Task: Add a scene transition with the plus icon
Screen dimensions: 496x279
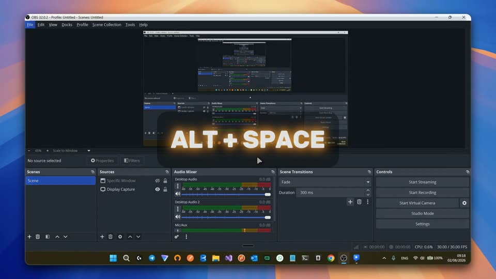Action: coord(350,202)
